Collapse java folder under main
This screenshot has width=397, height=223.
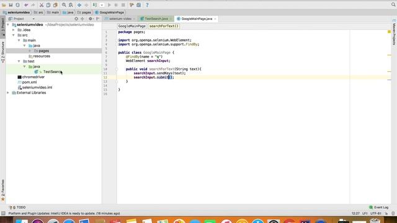(25, 45)
